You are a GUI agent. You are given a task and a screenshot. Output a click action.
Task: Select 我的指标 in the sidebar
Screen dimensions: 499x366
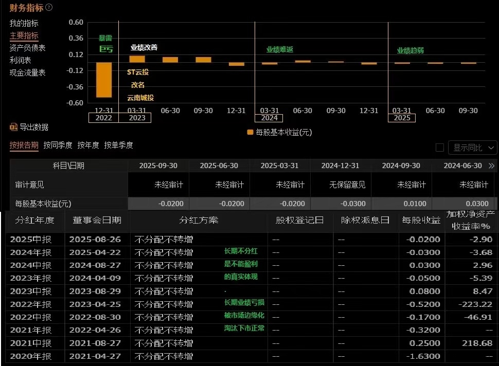point(24,23)
